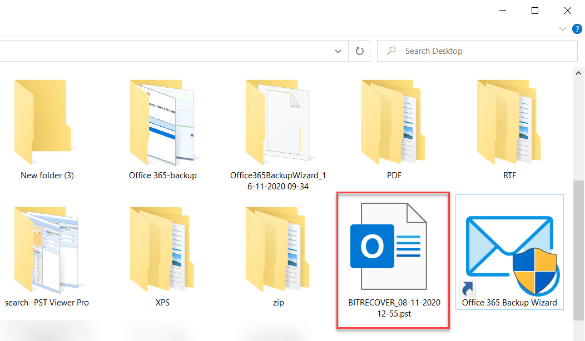Open the PDF folder icon

(x=393, y=122)
